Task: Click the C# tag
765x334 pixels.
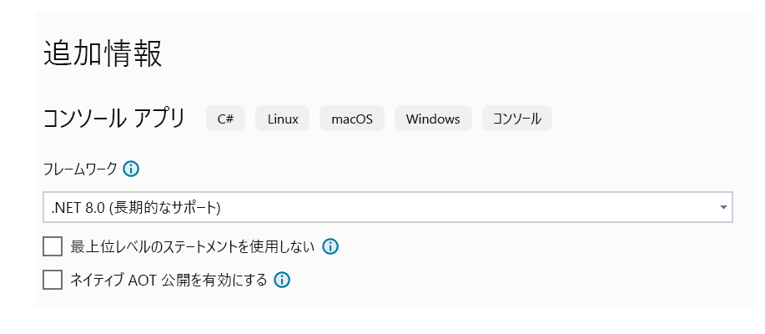Action: point(225,119)
